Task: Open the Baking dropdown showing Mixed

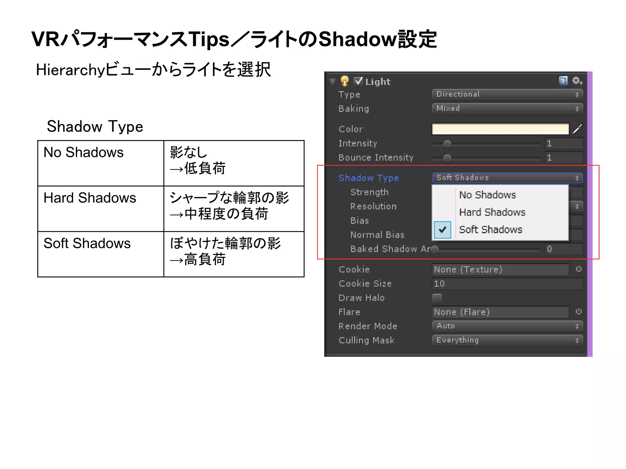Action: pos(507,108)
